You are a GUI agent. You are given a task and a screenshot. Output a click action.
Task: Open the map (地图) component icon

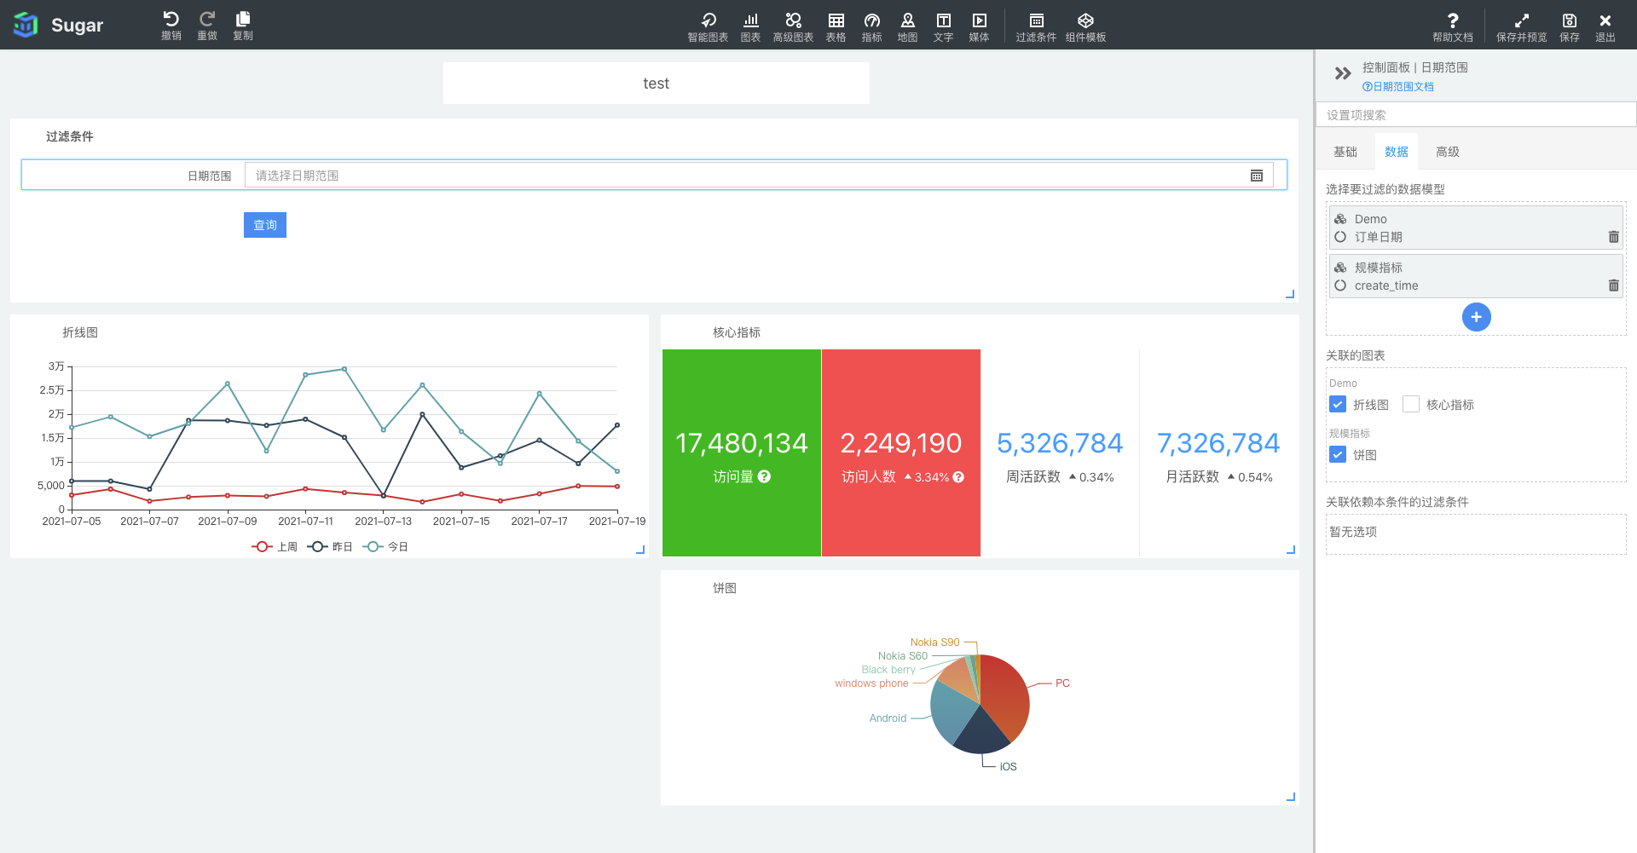(907, 20)
